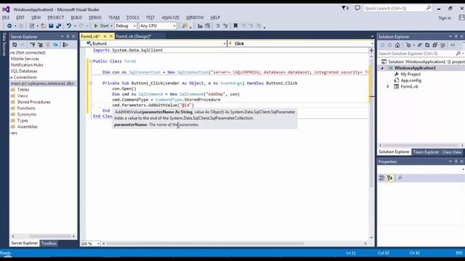Click Collapse All icon in Solution Explorer
Screen dimensions: 465x261
point(434,45)
